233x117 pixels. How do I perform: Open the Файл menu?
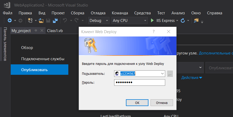coord(8,13)
